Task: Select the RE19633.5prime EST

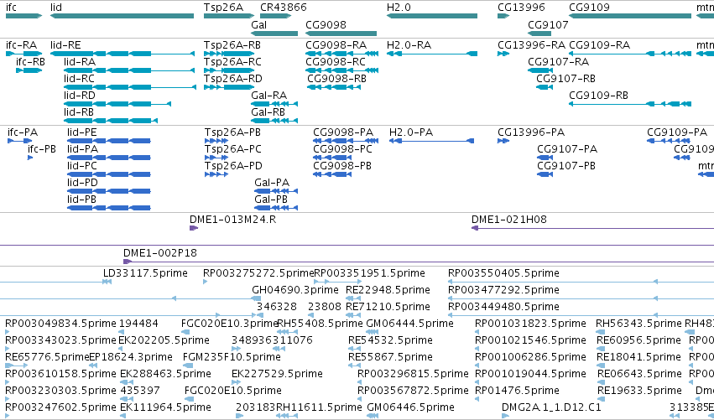Action: [601, 399]
